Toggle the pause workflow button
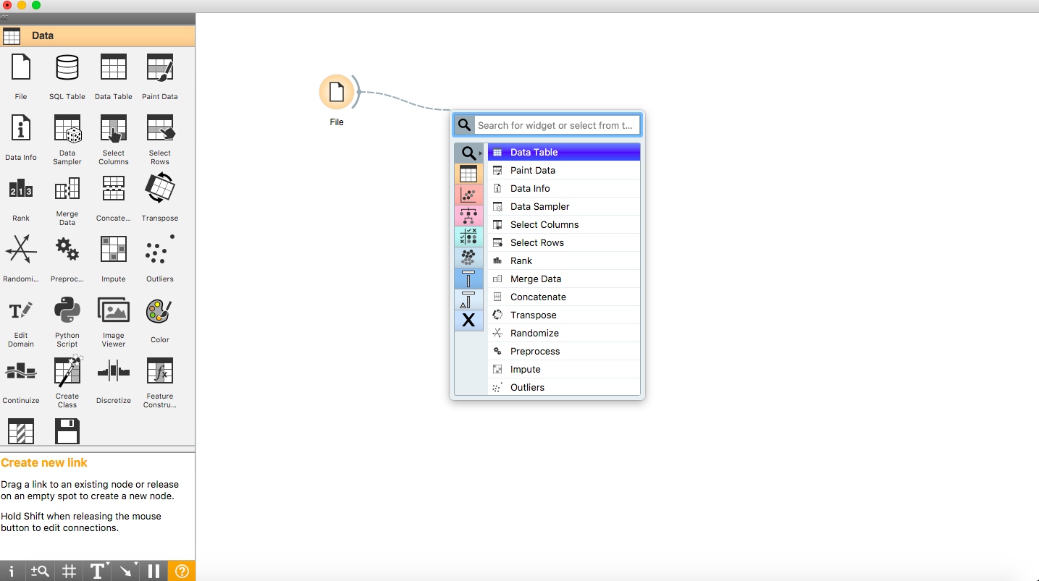Viewport: 1039px width, 581px height. pyautogui.click(x=153, y=571)
